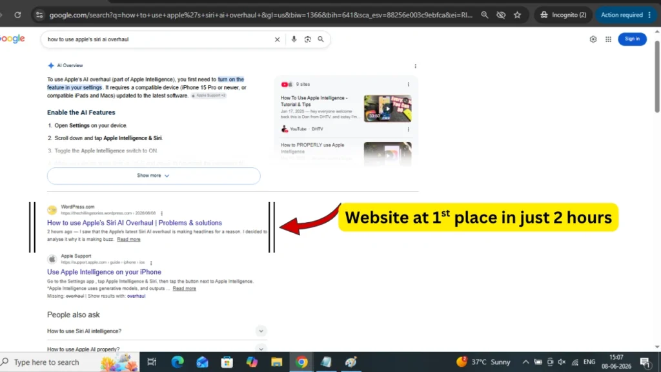This screenshot has height=372, width=661.
Task: Start voice search with the microphone icon
Action: coord(294,39)
